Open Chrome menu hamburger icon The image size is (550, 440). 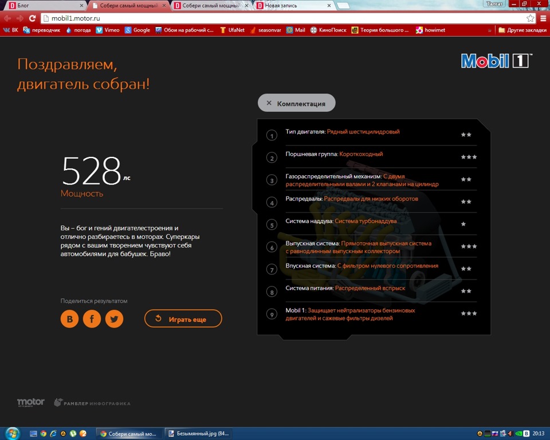543,18
